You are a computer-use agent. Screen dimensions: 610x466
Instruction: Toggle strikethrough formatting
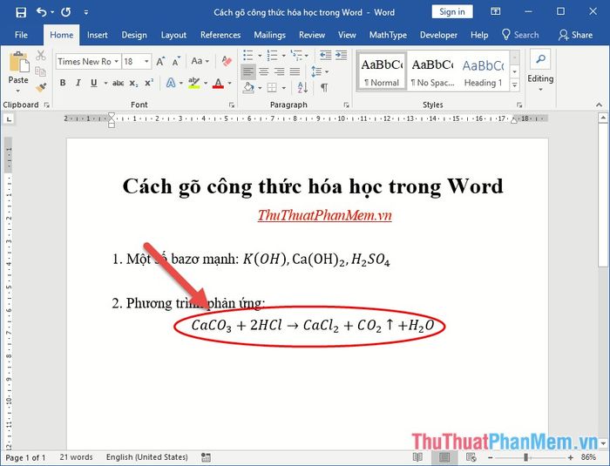(118, 83)
